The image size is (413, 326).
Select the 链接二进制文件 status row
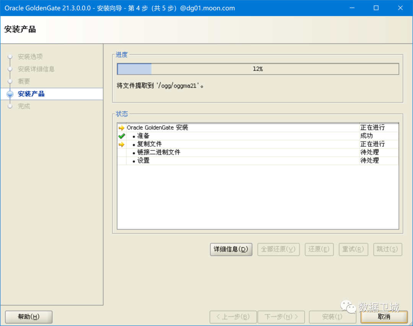click(258, 152)
